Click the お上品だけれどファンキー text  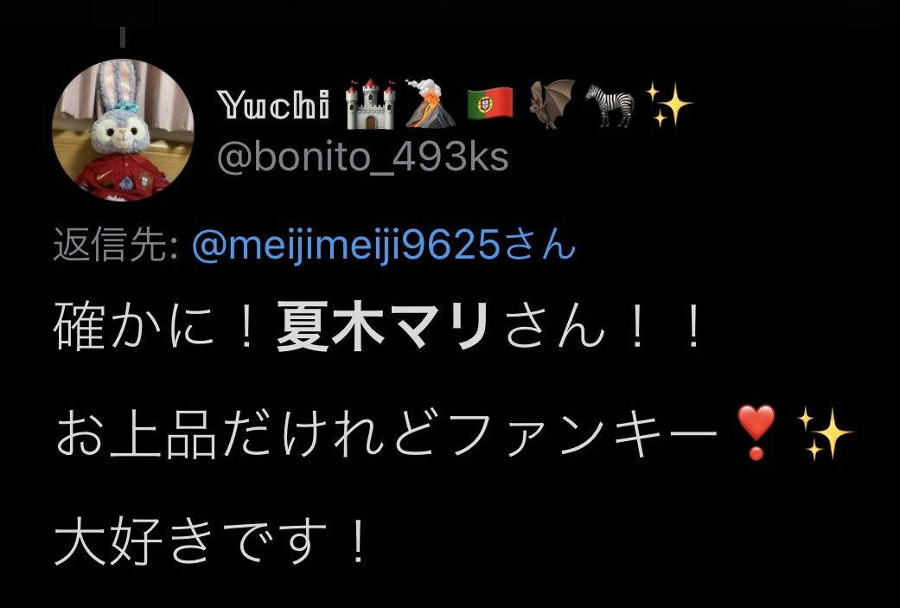[386, 433]
